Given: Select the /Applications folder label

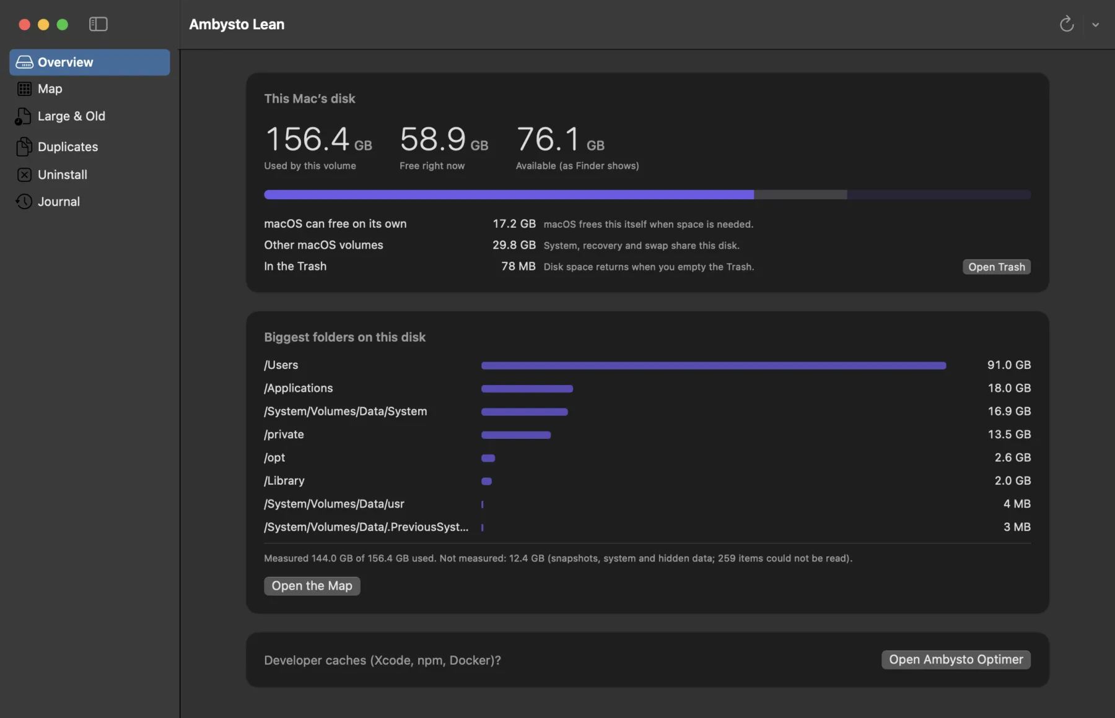Looking at the screenshot, I should click(299, 388).
